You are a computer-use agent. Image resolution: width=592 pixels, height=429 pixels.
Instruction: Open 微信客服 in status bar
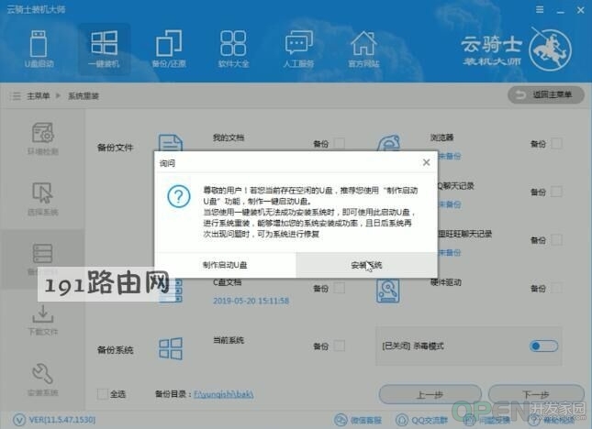(358, 420)
